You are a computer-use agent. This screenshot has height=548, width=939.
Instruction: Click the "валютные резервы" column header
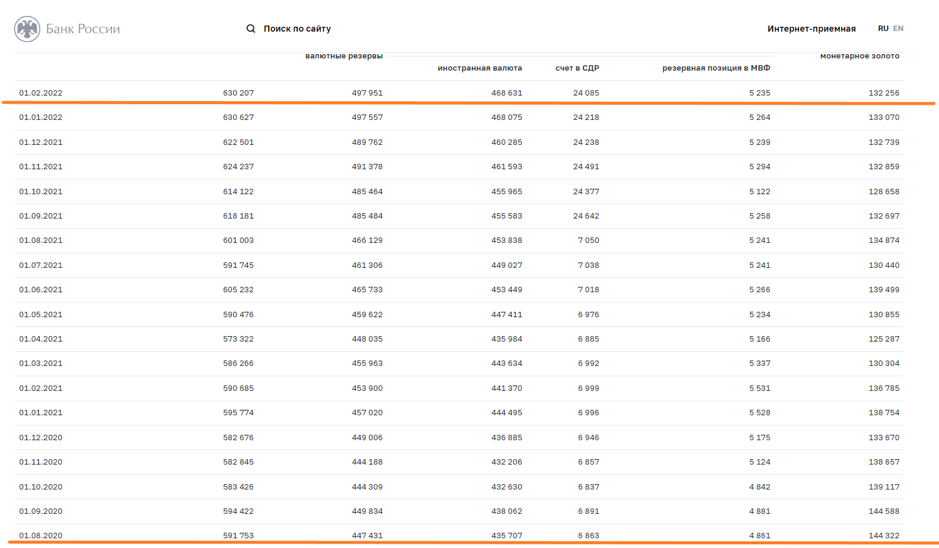tap(344, 56)
